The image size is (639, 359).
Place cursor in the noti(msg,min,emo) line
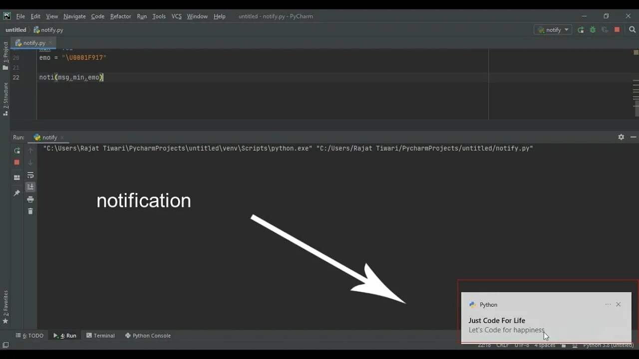tap(71, 77)
